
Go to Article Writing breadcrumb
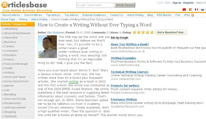click(39, 19)
